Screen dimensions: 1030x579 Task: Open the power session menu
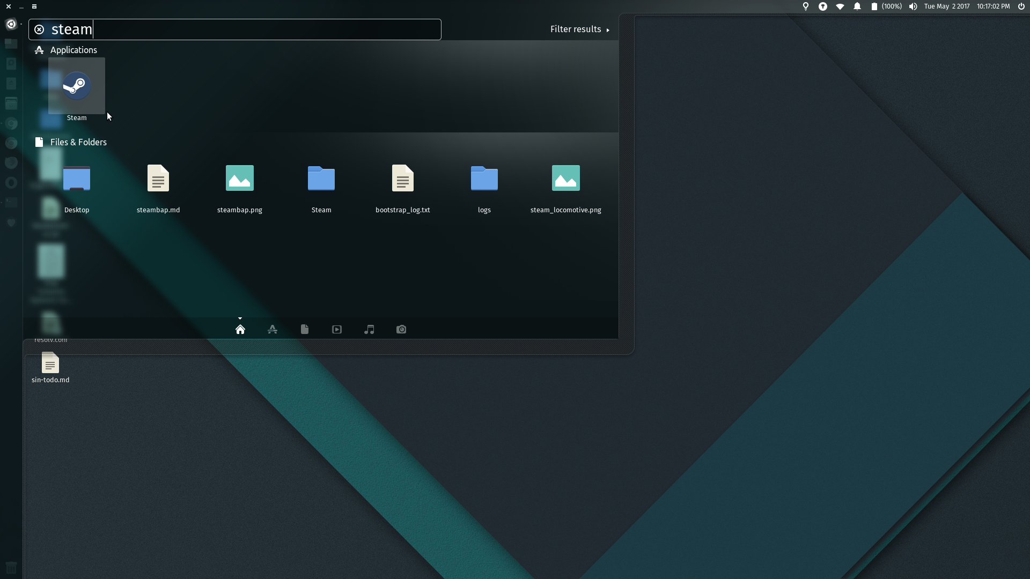coord(1021,6)
